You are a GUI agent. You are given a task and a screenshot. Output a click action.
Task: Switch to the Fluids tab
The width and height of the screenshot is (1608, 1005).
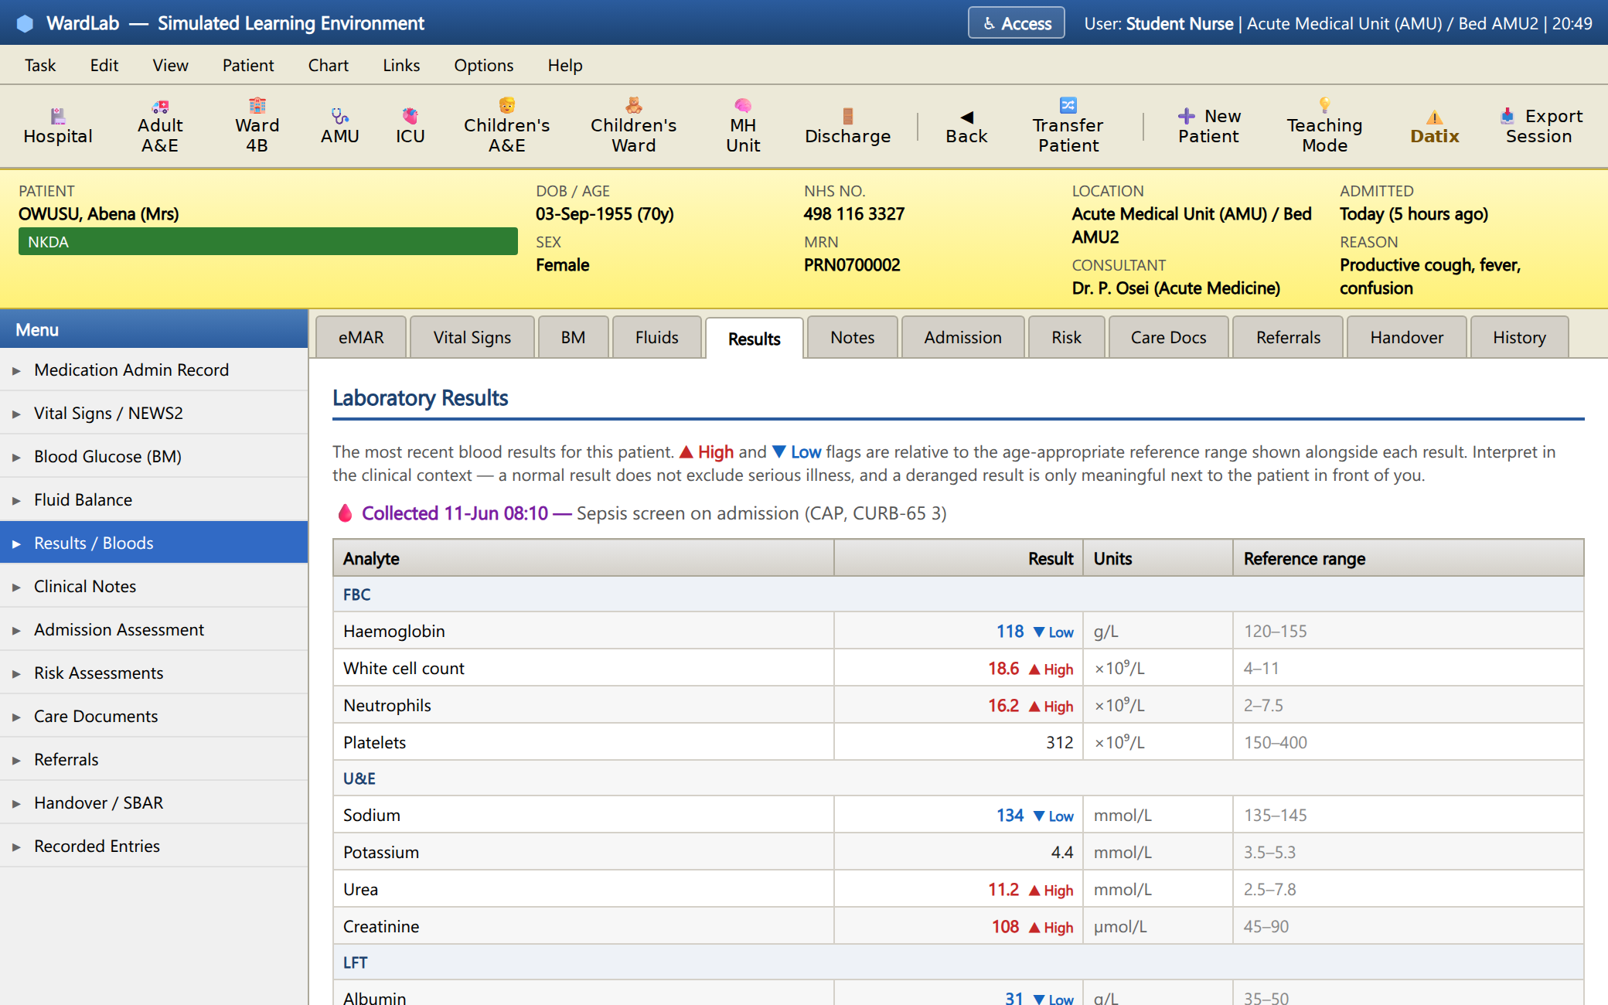point(656,338)
